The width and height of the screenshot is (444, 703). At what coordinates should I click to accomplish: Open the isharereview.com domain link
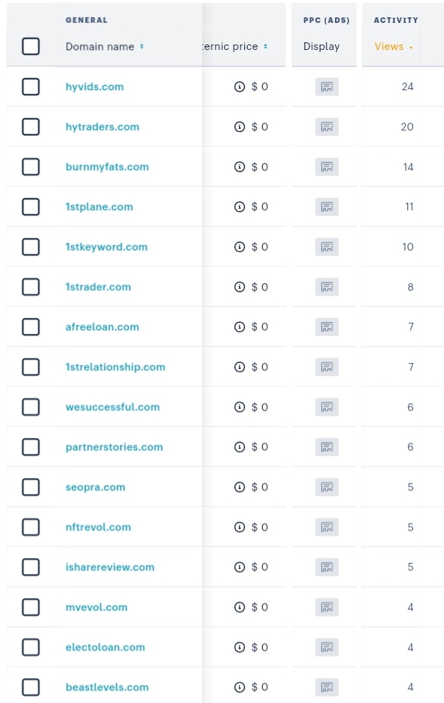point(110,567)
